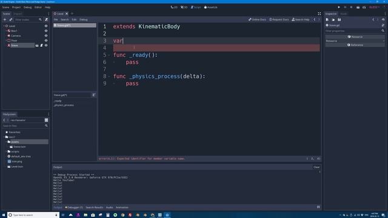Go back in Inspector history
This screenshot has width=388, height=218.
[373, 19]
